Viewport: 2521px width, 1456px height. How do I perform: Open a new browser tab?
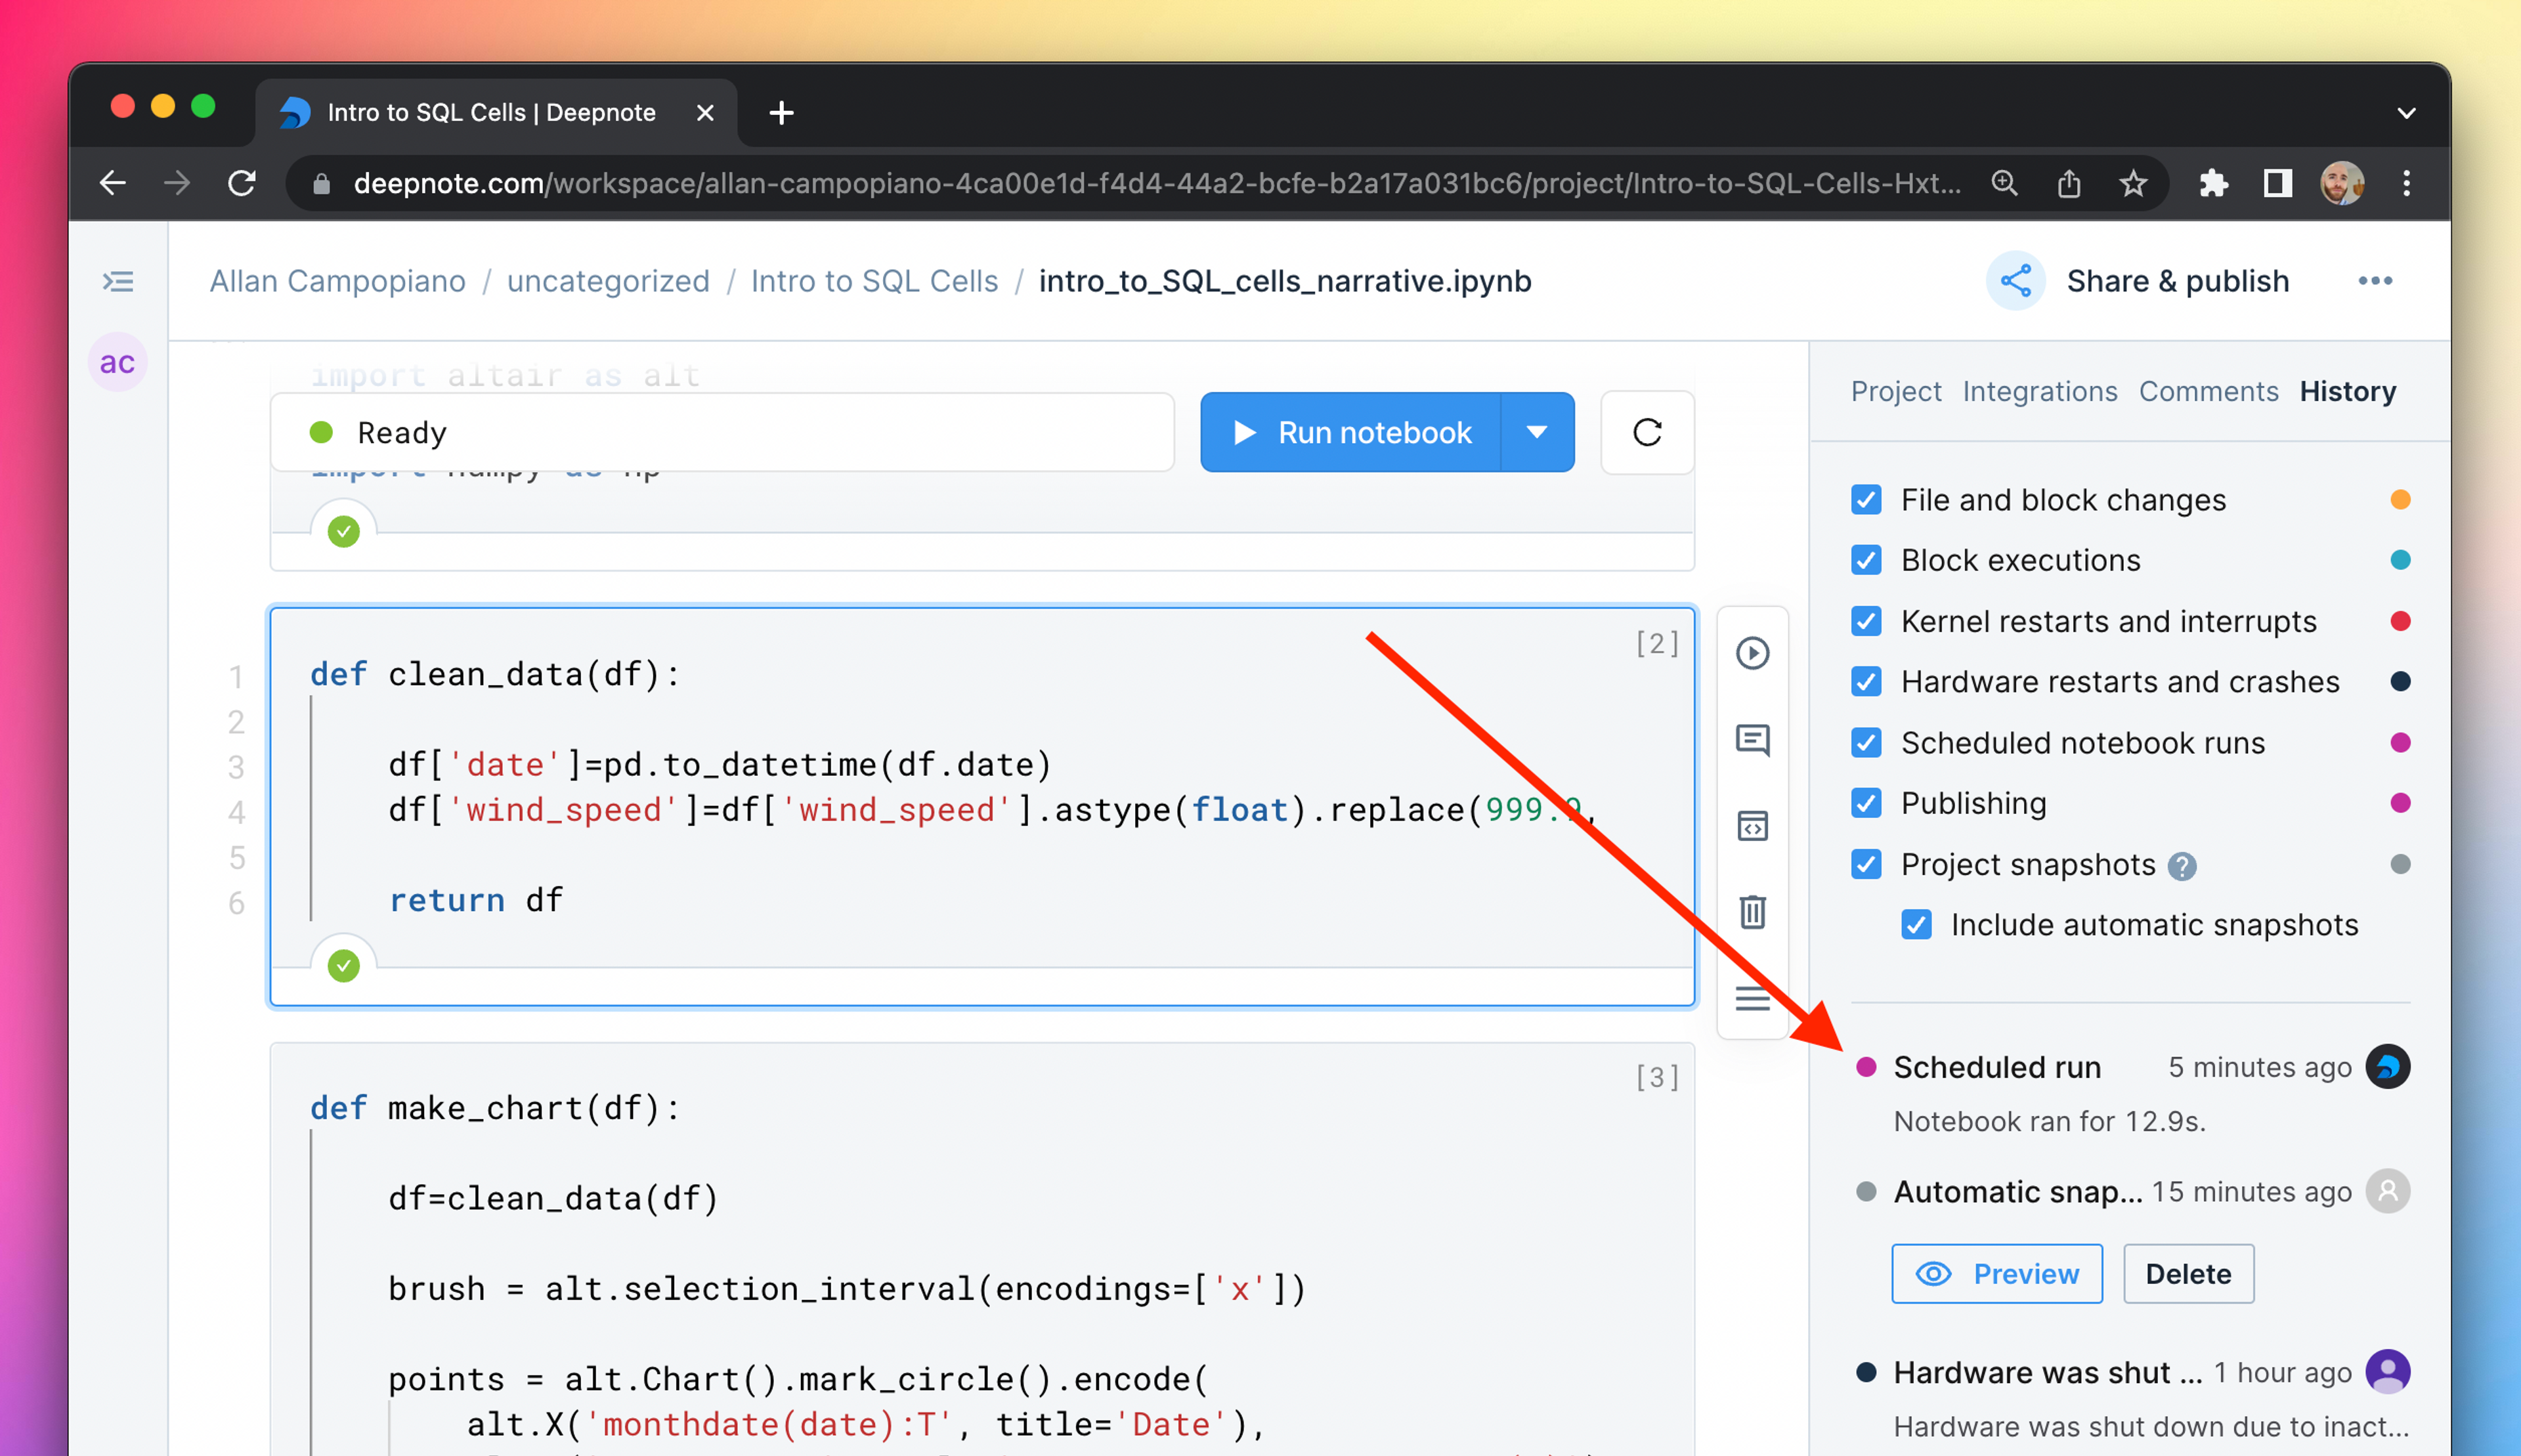(781, 113)
